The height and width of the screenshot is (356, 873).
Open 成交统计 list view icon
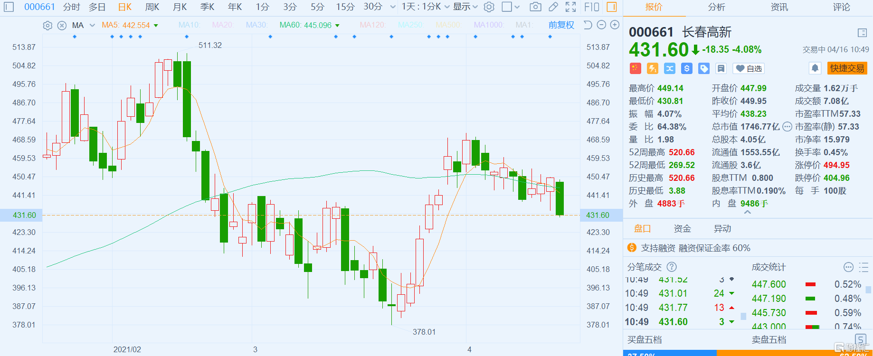point(864,267)
